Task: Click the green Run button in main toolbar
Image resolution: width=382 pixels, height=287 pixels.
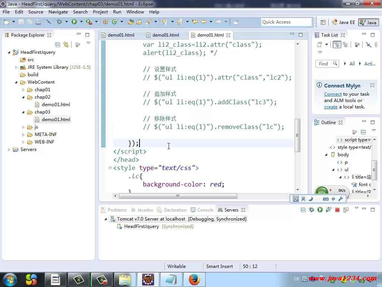Action: pyautogui.click(x=74, y=22)
